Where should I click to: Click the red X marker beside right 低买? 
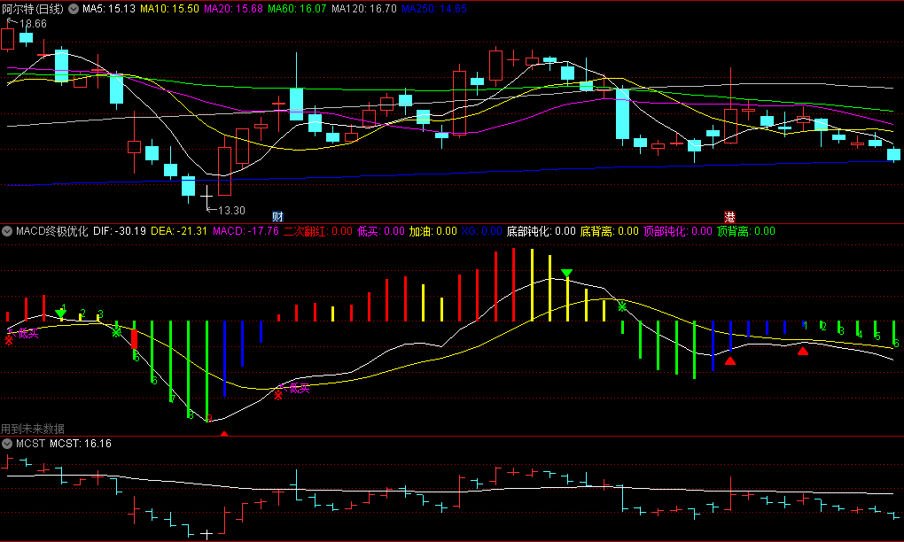tap(278, 395)
